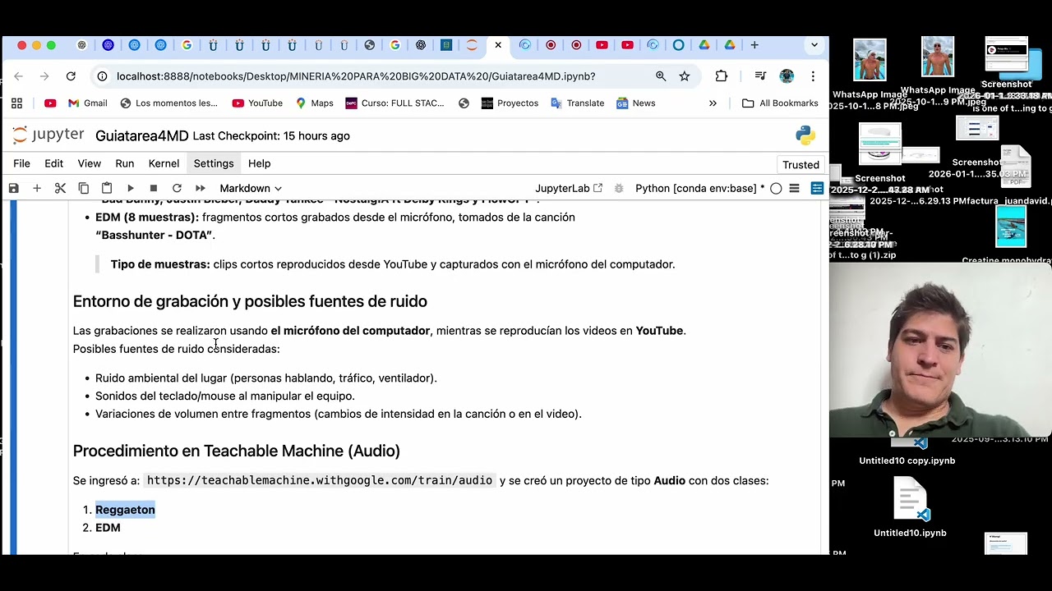Open the Chrome profile avatar
The height and width of the screenshot is (591, 1052).
click(787, 76)
